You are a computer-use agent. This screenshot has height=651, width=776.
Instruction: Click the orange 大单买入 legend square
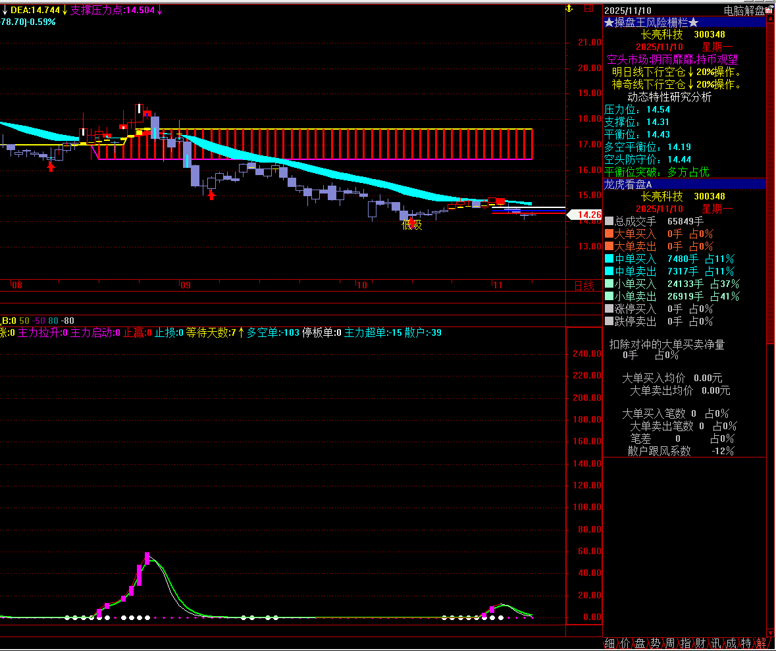(609, 234)
